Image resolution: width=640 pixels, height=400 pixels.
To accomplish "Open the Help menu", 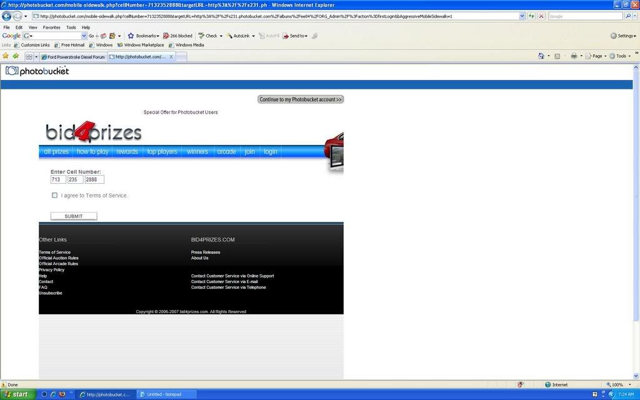I will click(86, 27).
